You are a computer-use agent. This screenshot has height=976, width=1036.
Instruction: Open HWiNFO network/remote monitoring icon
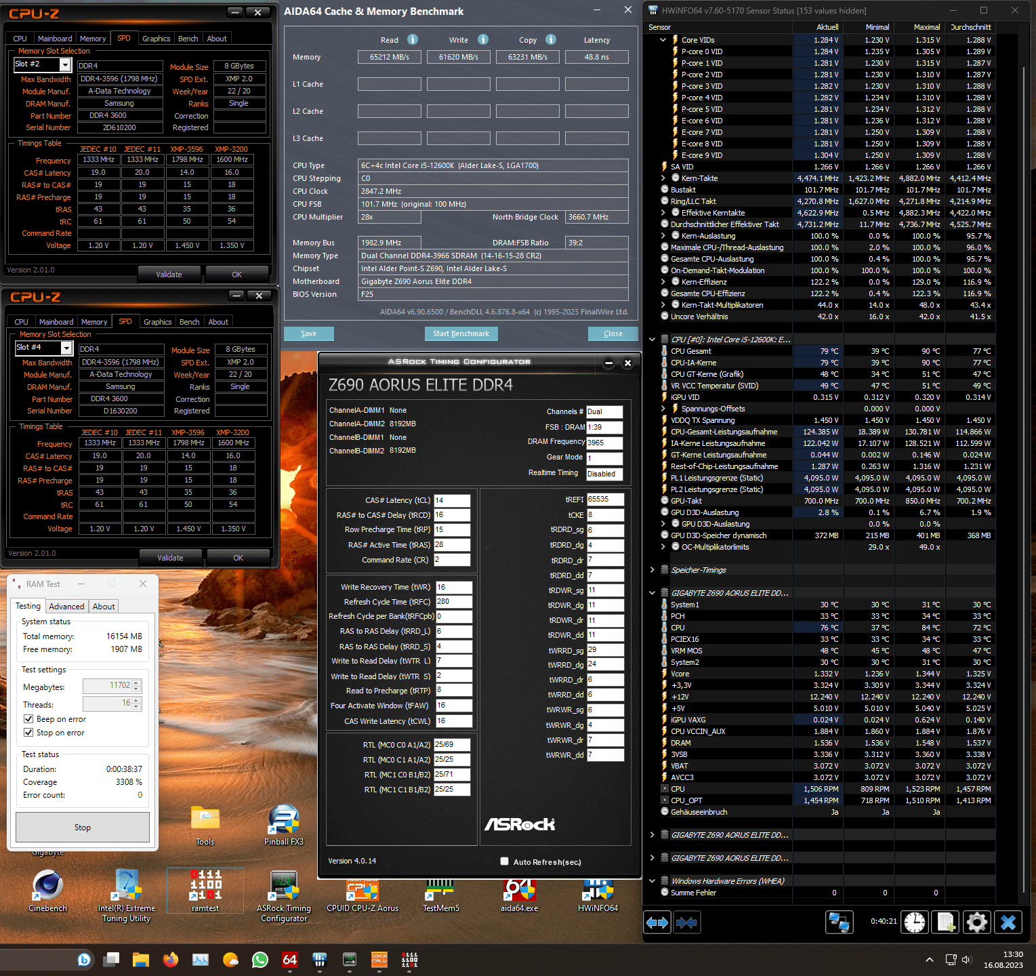point(840,922)
